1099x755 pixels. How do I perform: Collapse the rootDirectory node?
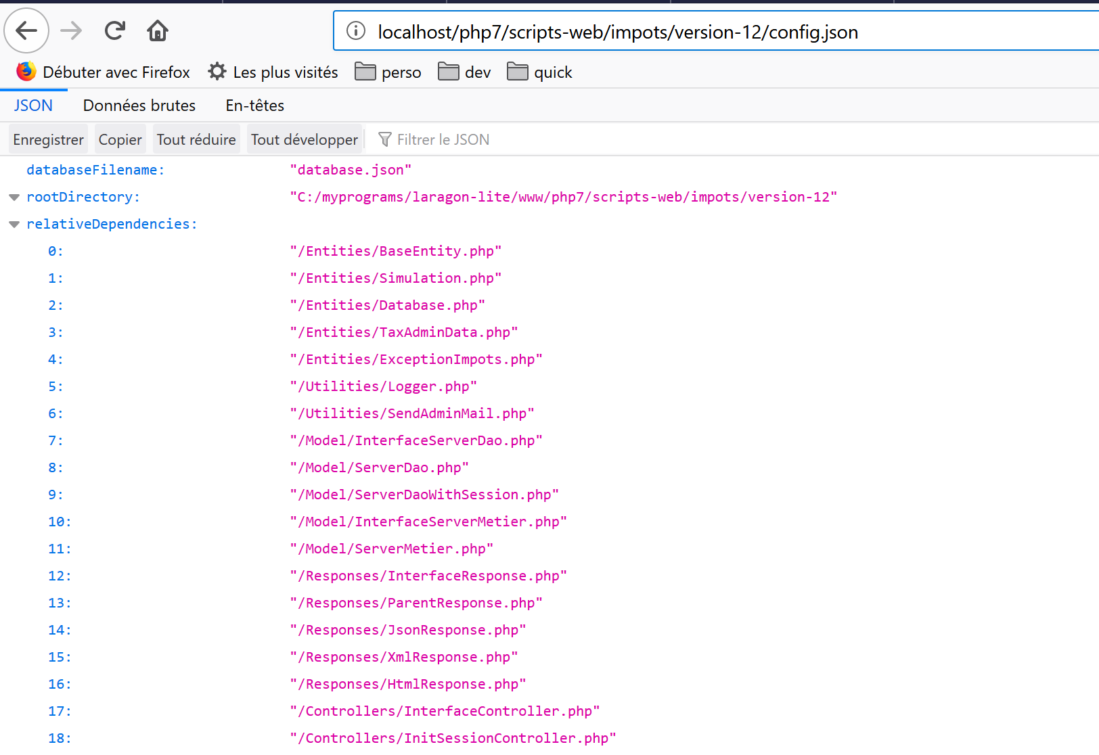[14, 198]
